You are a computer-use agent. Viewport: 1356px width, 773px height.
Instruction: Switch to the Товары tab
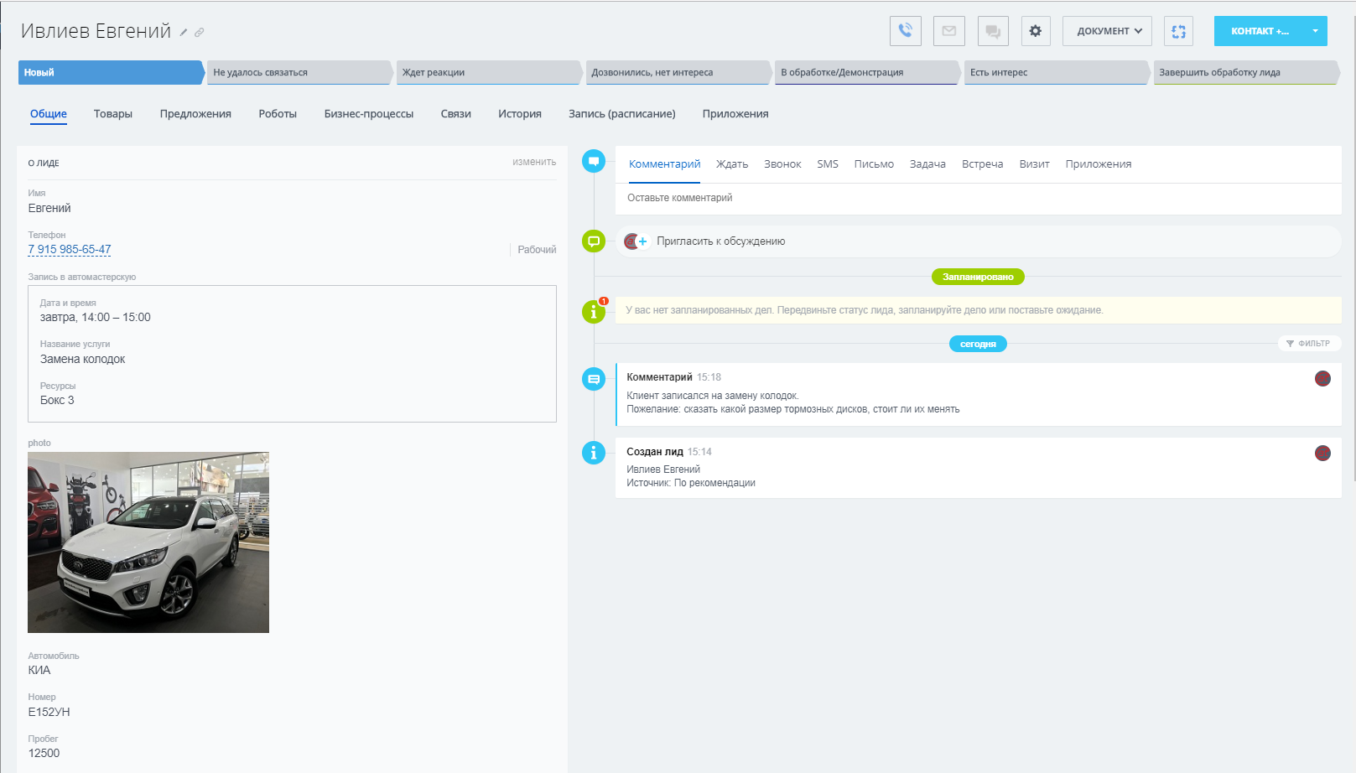click(113, 114)
